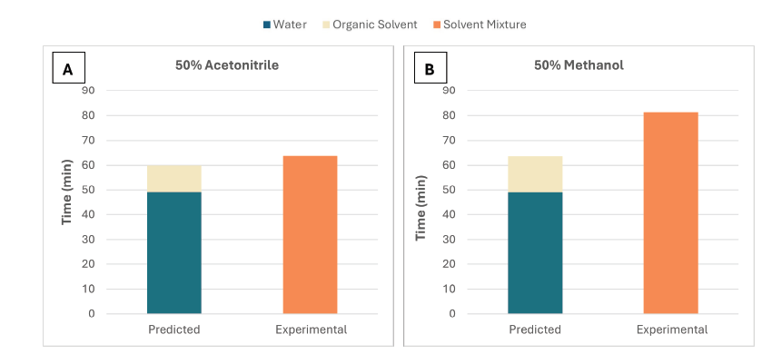Click Organic Solvent bar segment in chart B
This screenshot has height=364, width=782.
coord(535,173)
